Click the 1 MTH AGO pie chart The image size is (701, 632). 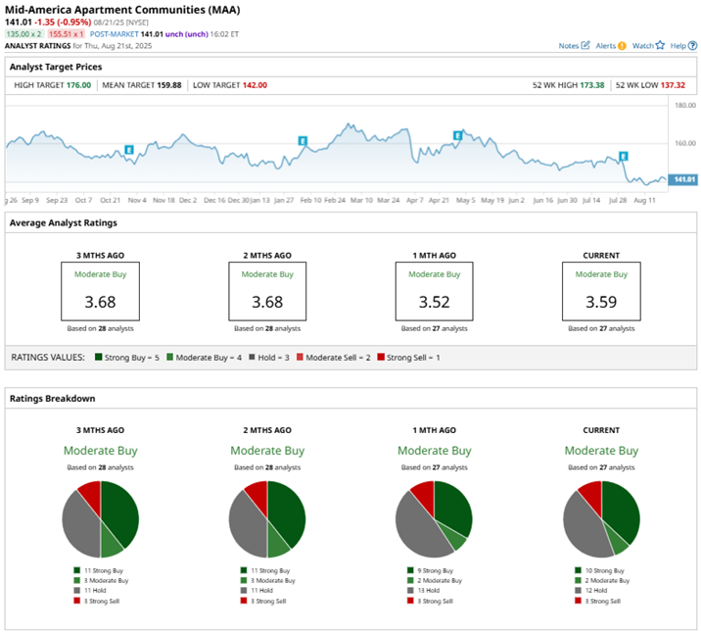(434, 519)
